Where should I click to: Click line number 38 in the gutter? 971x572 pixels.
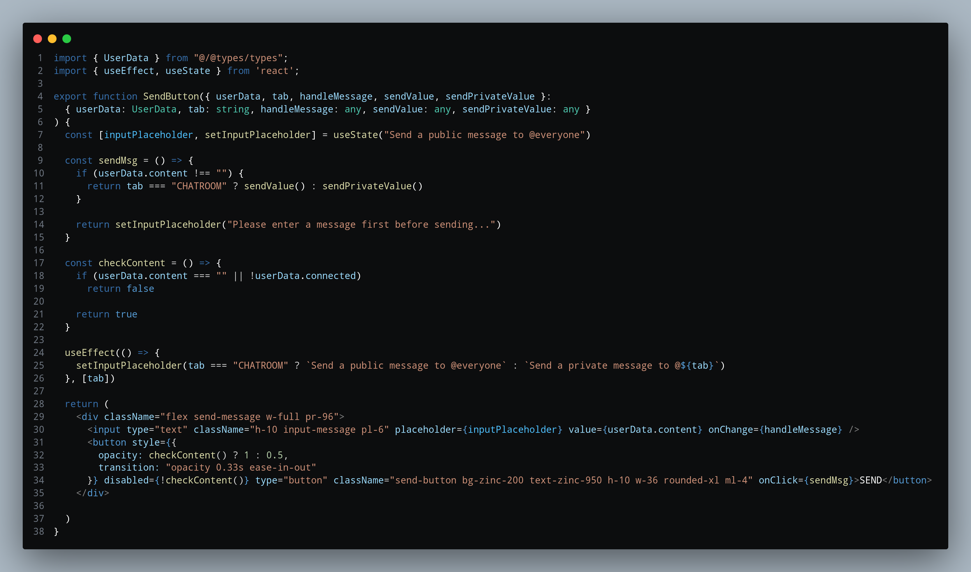[38, 532]
